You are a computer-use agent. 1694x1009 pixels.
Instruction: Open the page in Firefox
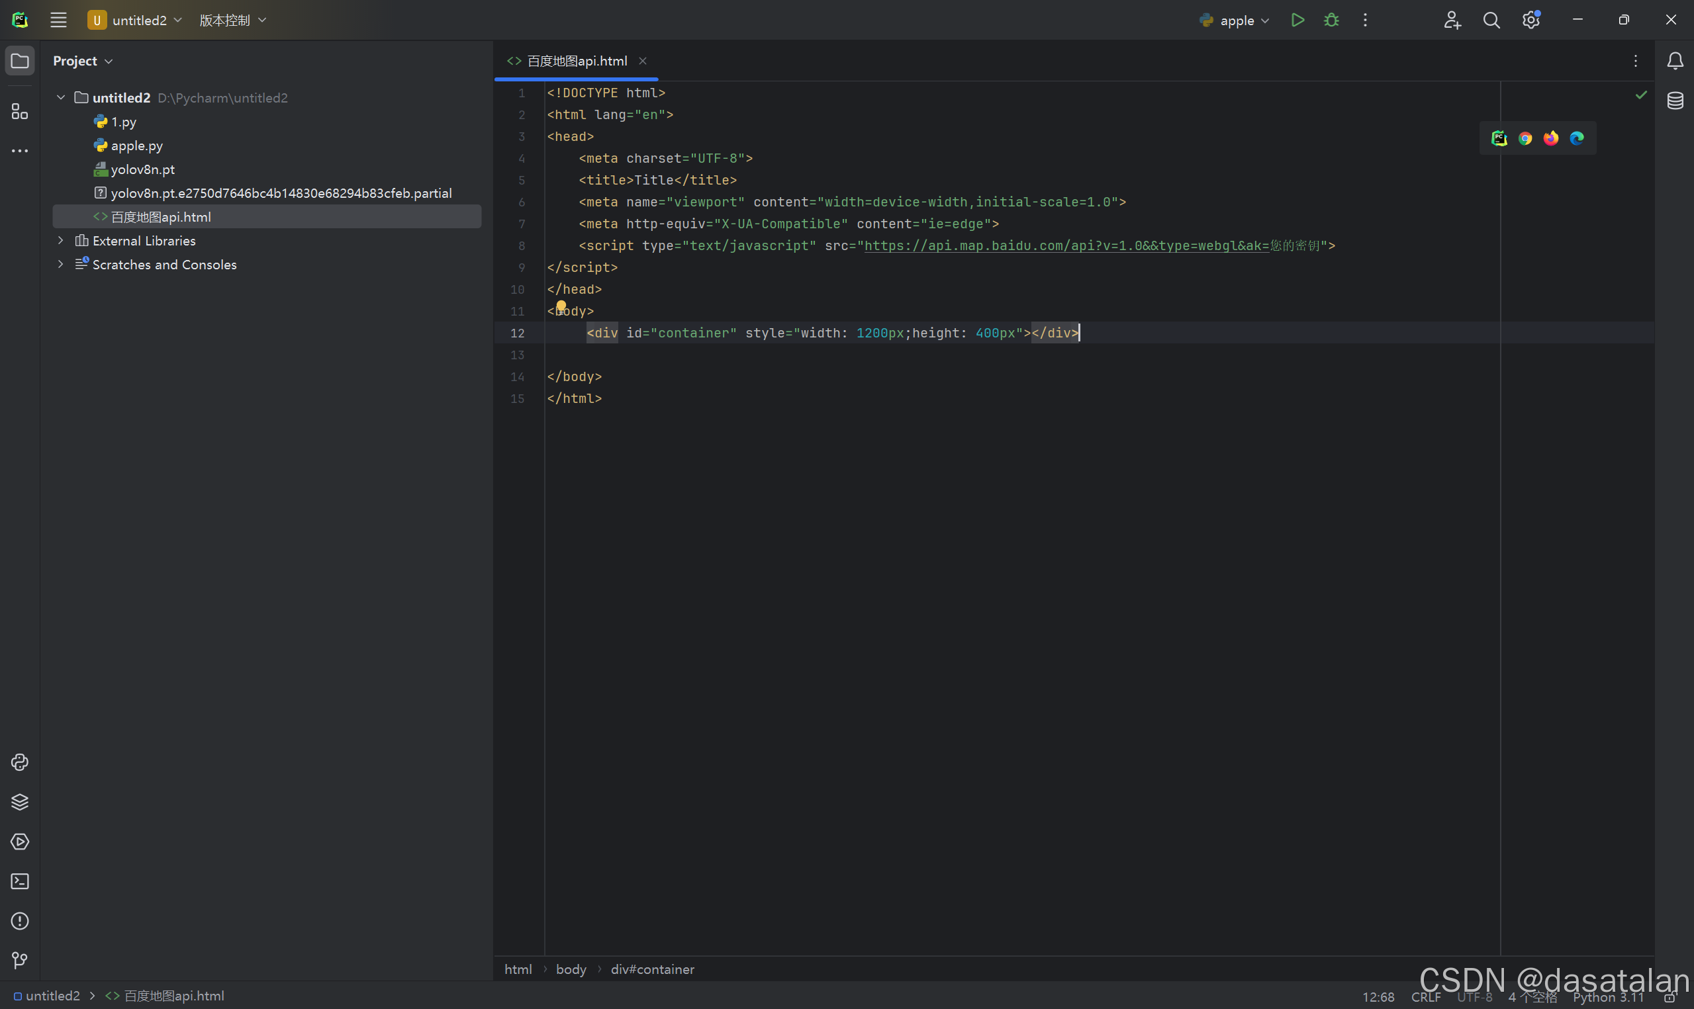point(1550,139)
